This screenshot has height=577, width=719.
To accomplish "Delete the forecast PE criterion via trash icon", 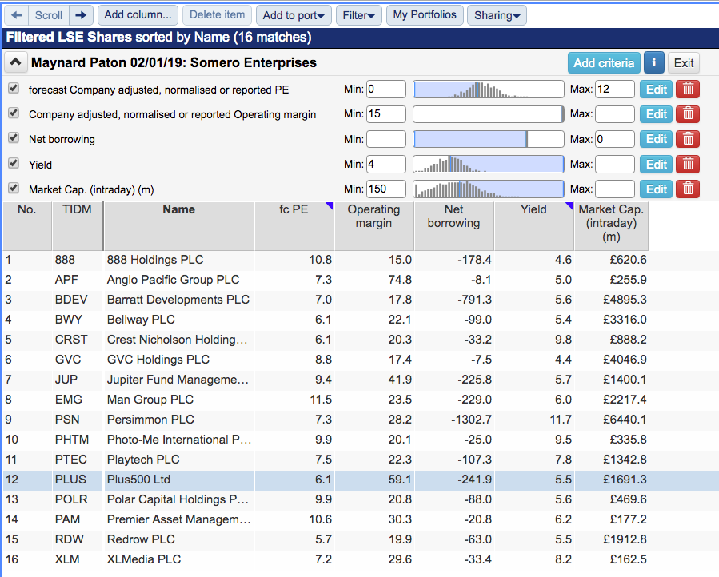I will point(688,90).
